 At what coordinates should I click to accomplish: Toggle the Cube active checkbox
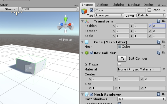pos(91,10)
